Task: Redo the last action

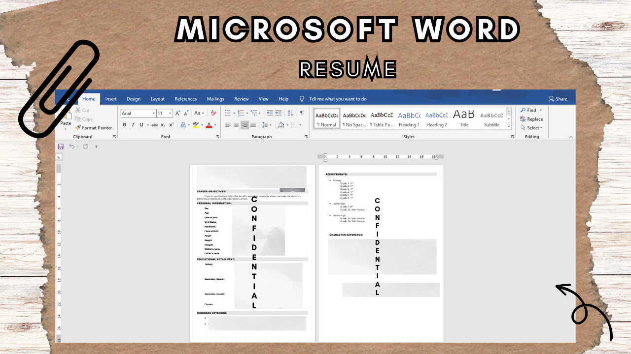Action: 85,147
